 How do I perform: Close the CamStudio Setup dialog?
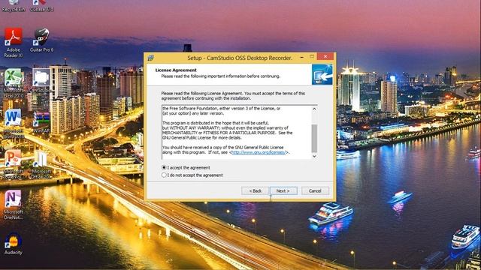325,57
